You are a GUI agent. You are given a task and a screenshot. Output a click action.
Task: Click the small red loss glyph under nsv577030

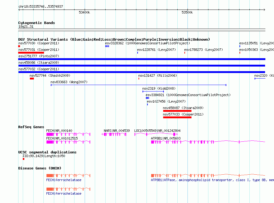tap(19, 46)
